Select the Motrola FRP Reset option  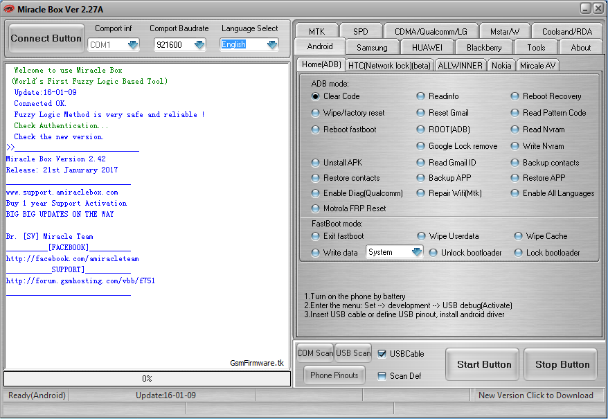tap(315, 208)
